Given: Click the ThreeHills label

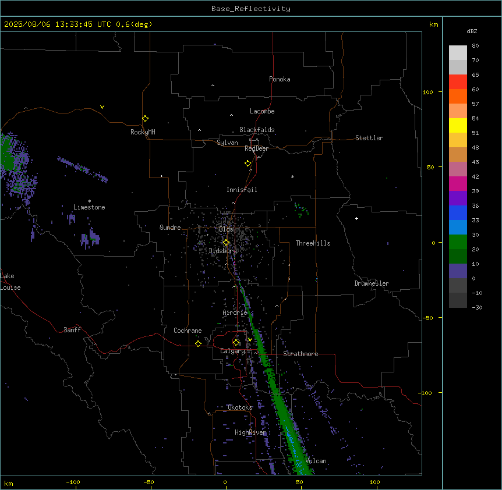Looking at the screenshot, I should (x=313, y=243).
